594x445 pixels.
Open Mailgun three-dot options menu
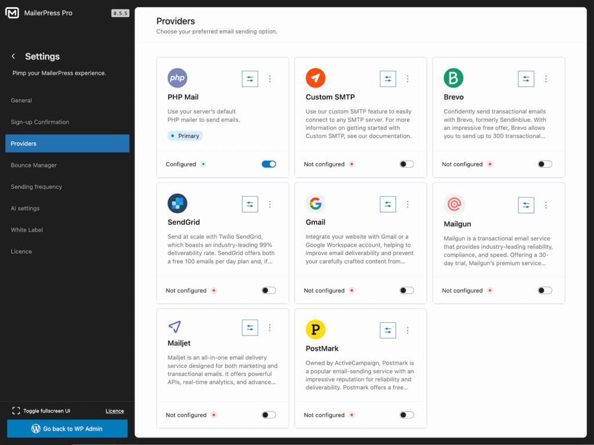click(546, 205)
